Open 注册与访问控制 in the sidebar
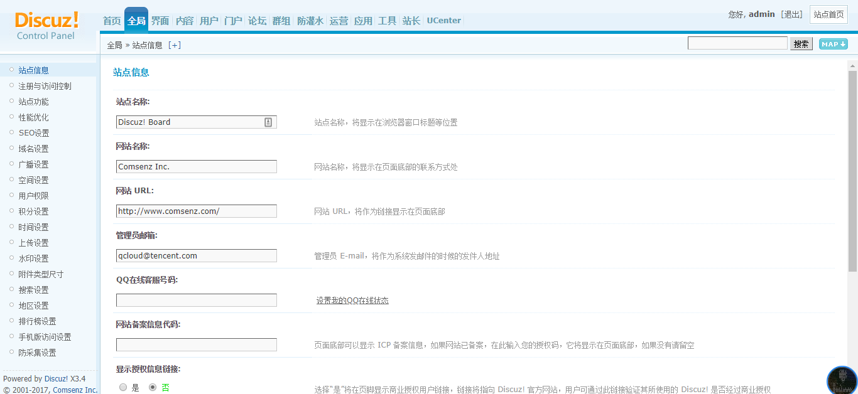The height and width of the screenshot is (394, 858). pos(45,86)
